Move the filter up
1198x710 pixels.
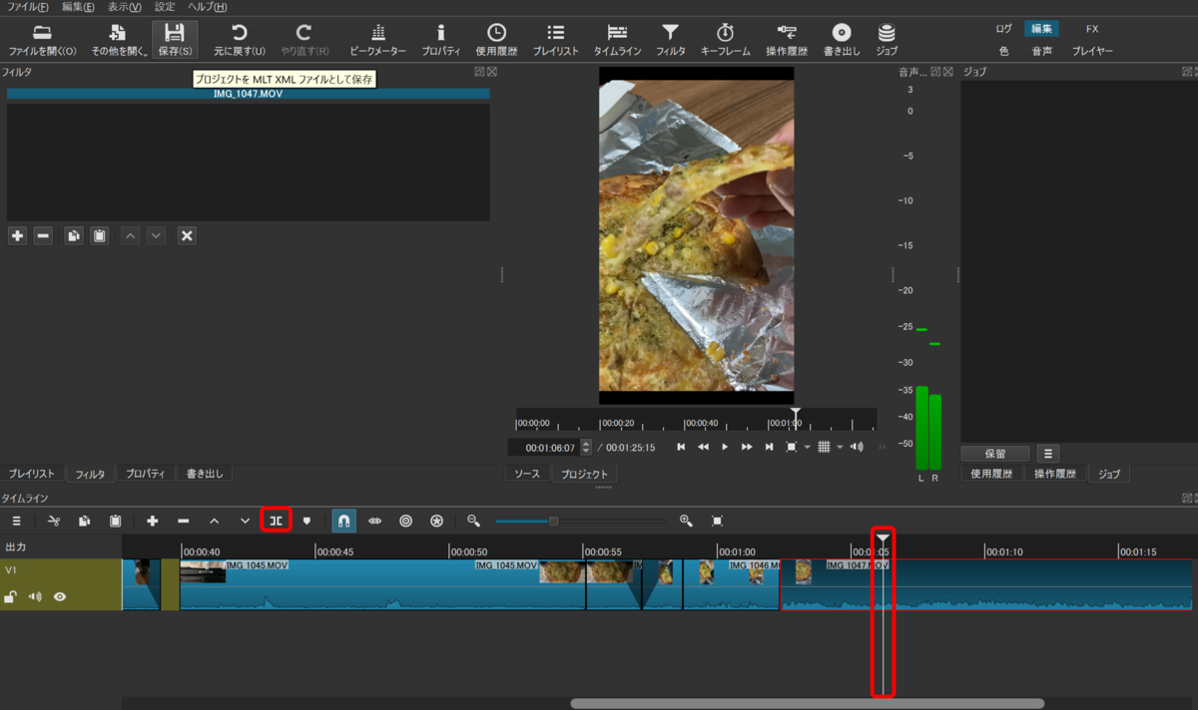[x=131, y=235]
